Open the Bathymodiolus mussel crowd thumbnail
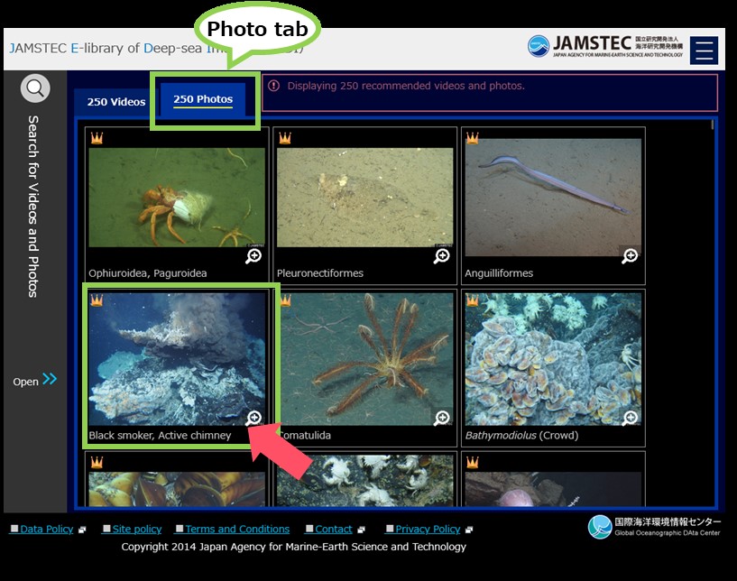Viewport: 737px width, 581px height. point(553,360)
